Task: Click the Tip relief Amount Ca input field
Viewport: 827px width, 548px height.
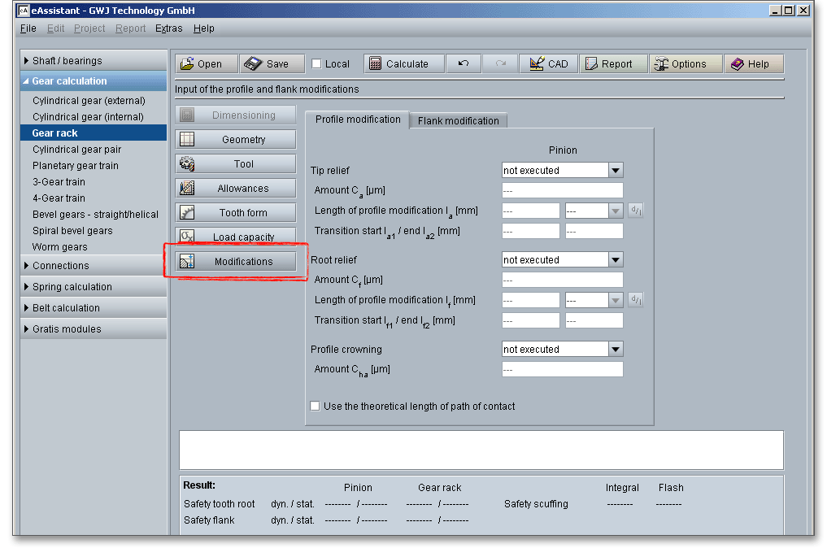Action: tap(562, 190)
